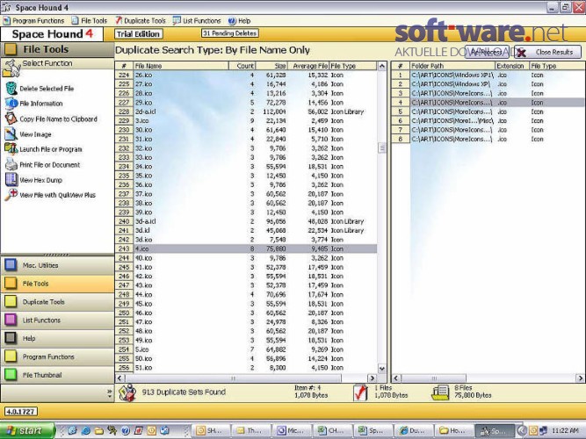Click the Copy File Name to Clipboard icon
This screenshot has height=439, width=586.
click(x=11, y=119)
